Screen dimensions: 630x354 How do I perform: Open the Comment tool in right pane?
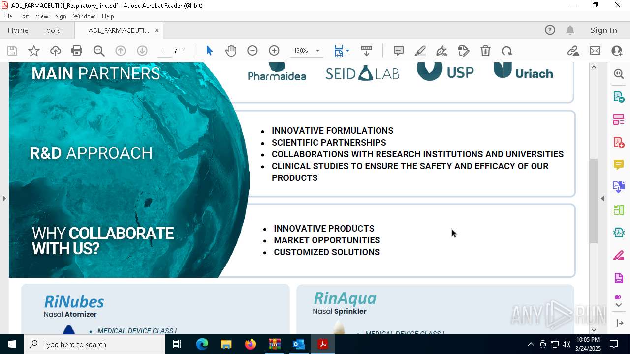pyautogui.click(x=619, y=165)
